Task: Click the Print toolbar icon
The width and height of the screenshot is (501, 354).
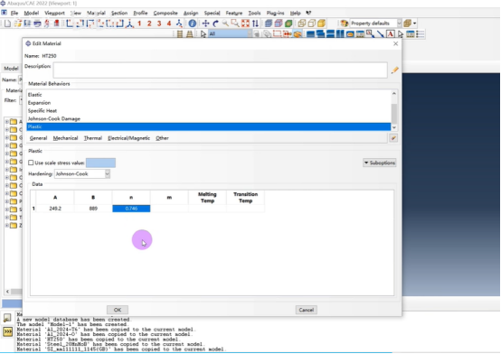Action: point(37,23)
